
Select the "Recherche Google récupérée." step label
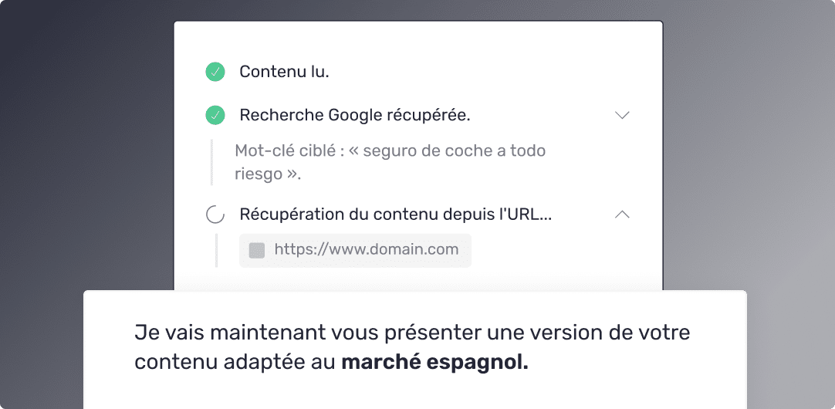coord(355,115)
